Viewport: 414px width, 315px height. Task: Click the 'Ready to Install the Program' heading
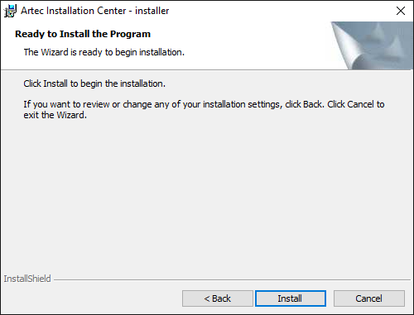(x=83, y=34)
